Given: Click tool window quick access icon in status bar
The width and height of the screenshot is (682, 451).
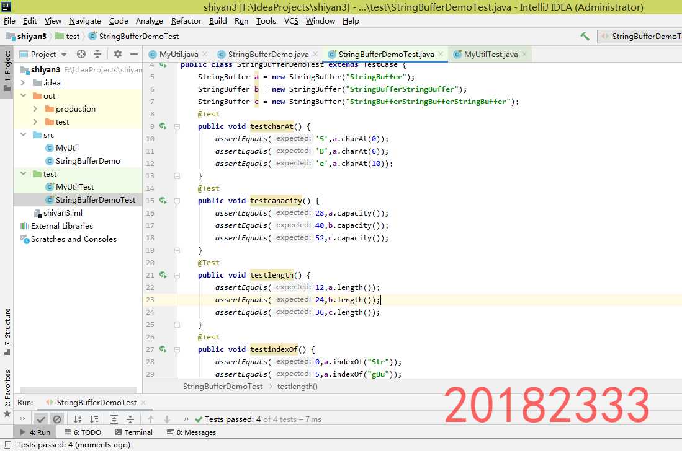Looking at the screenshot, I should tap(7, 445).
